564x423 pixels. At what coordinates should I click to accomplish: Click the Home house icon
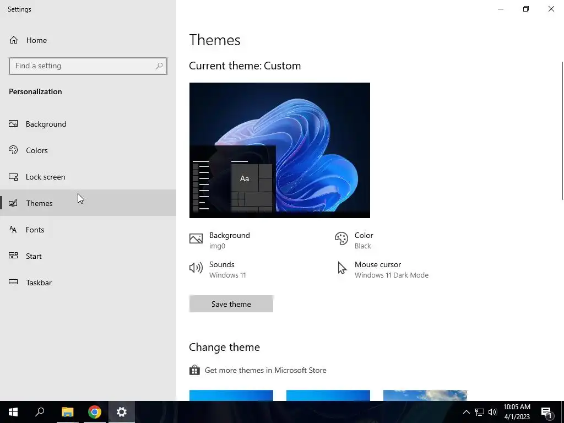pos(14,40)
